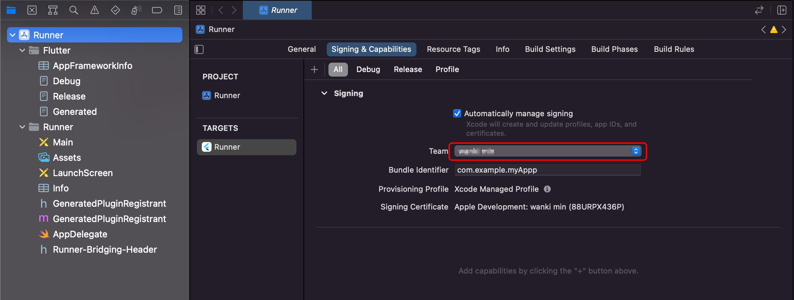Open the Team dropdown
The image size is (794, 300).
click(x=548, y=151)
